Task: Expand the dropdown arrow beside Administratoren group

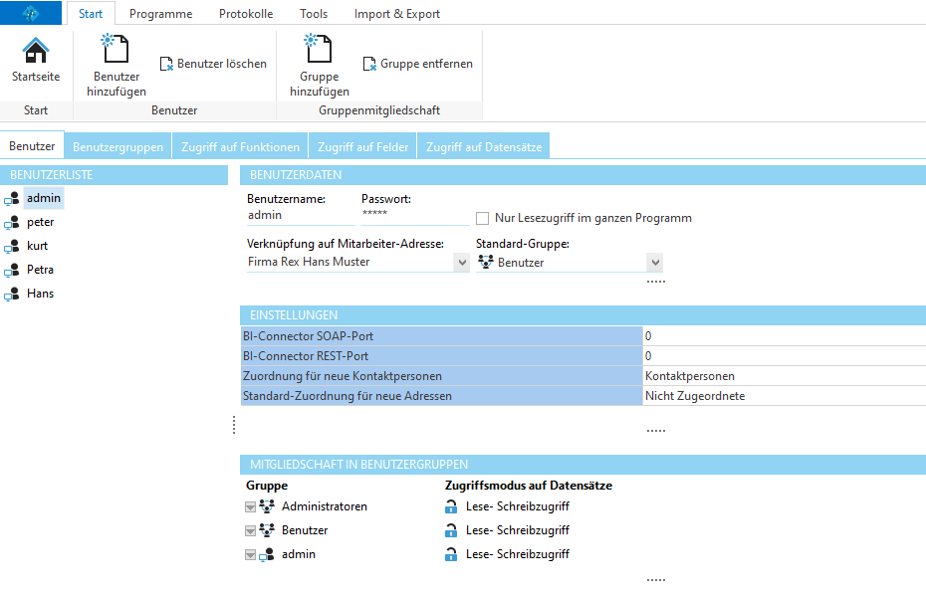Action: pos(250,506)
